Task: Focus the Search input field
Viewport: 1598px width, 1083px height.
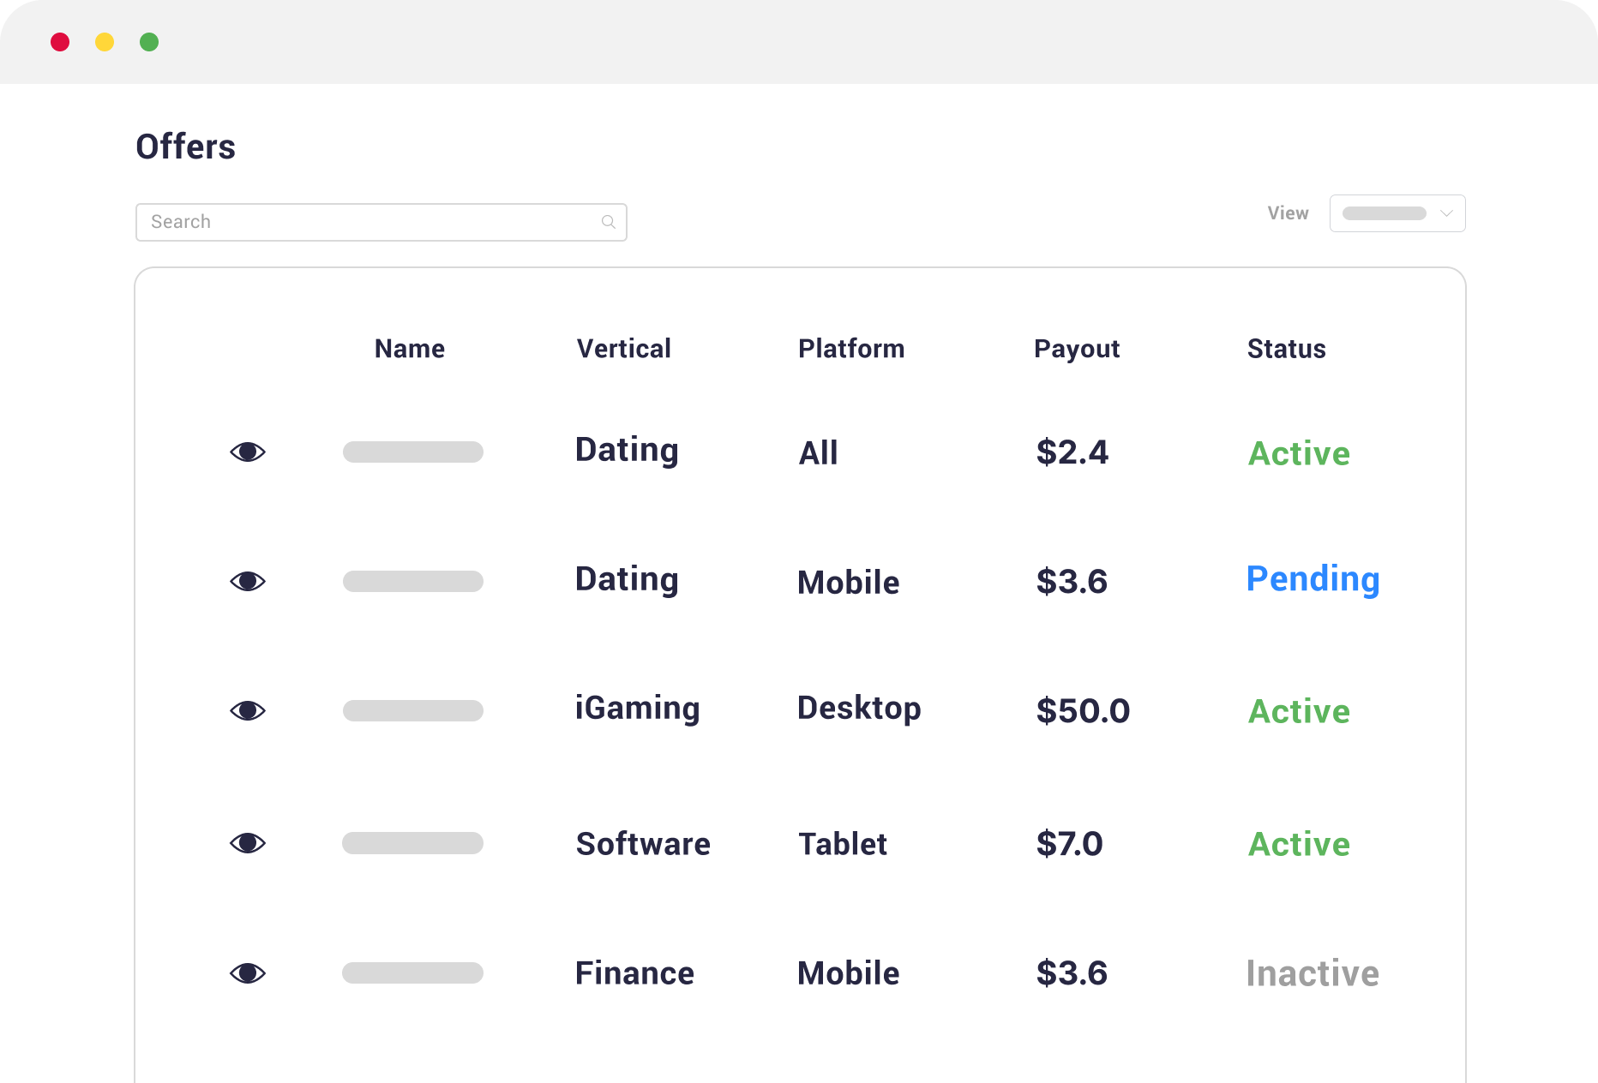Action: [381, 222]
